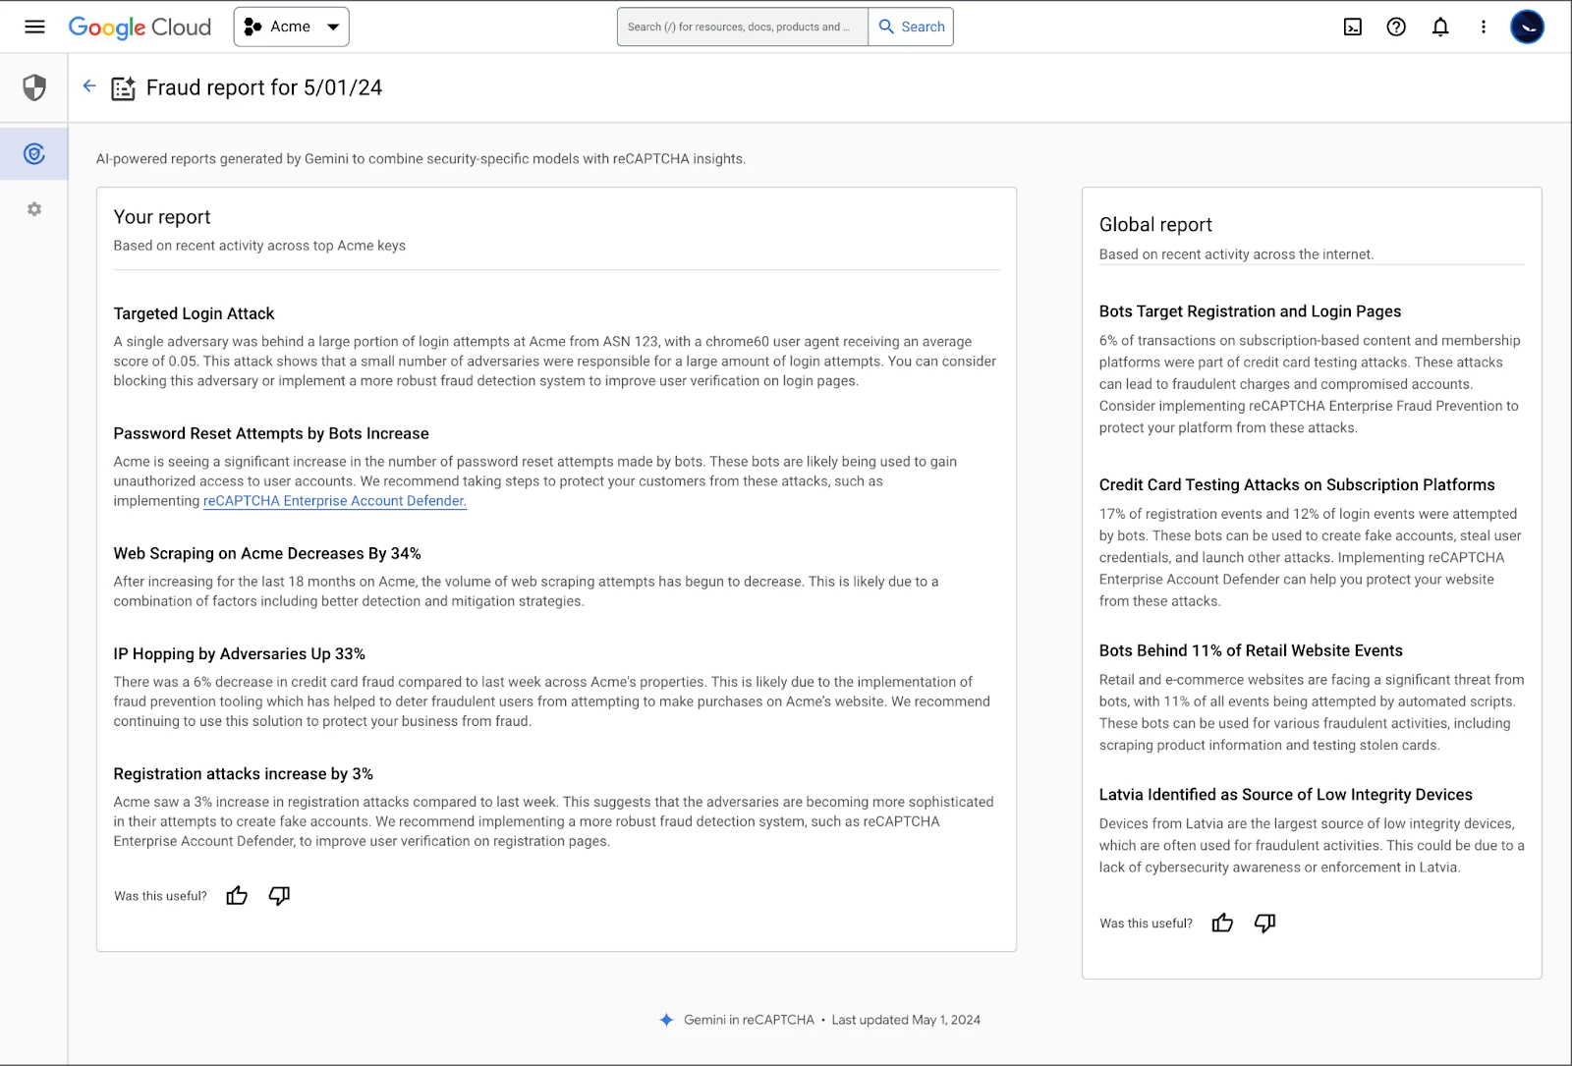1572x1066 pixels.
Task: Click the Fraud report sparkle icon
Action: [123, 88]
